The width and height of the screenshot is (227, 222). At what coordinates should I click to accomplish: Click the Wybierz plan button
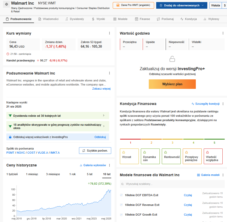pyautogui.click(x=172, y=84)
